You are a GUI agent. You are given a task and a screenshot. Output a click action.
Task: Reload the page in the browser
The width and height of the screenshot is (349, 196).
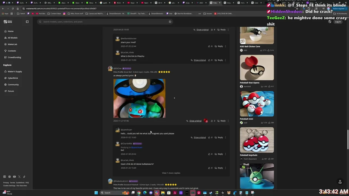pyautogui.click(x=13, y=8)
